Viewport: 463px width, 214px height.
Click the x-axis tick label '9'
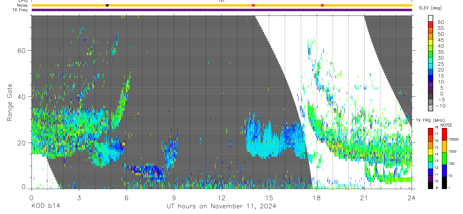click(174, 197)
